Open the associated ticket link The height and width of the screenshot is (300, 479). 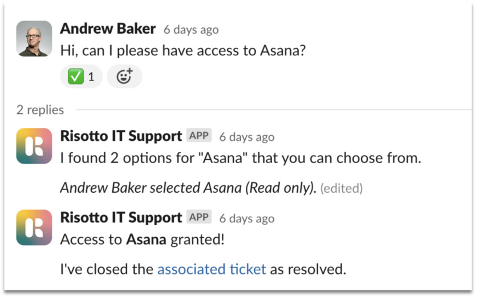pyautogui.click(x=212, y=269)
